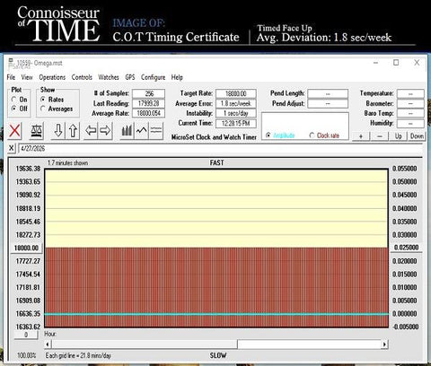Screen dimensions: 431x366
Task: Click the Temperature field
Action: [410, 93]
